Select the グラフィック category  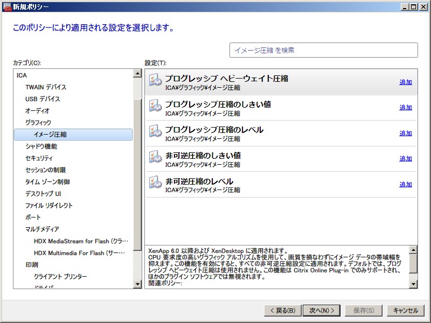tap(38, 123)
